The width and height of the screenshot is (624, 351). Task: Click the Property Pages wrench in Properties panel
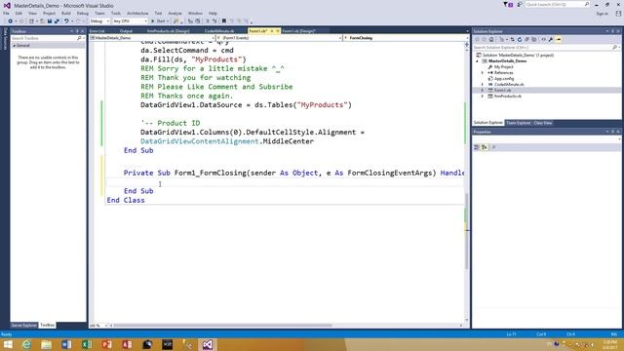tap(494, 147)
